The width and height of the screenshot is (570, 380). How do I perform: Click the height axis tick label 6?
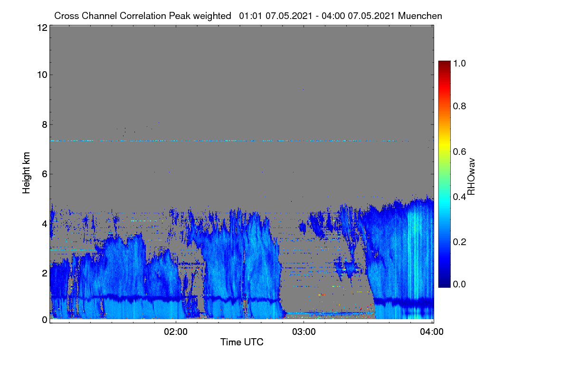44,174
